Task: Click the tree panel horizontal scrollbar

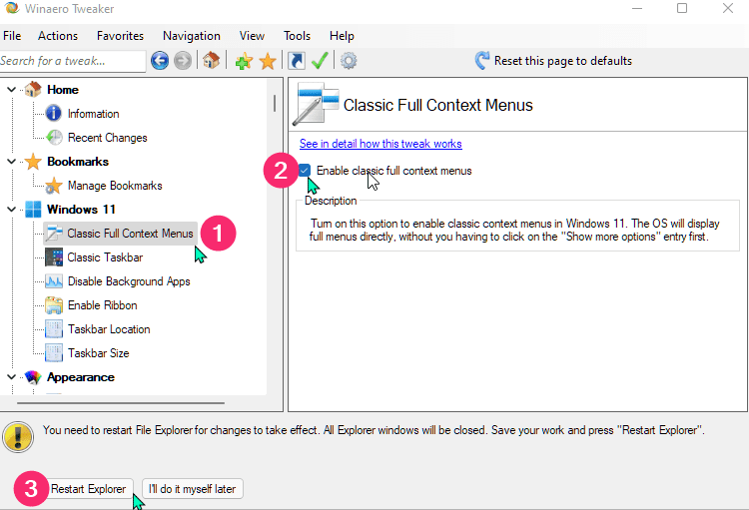Action: [121, 403]
